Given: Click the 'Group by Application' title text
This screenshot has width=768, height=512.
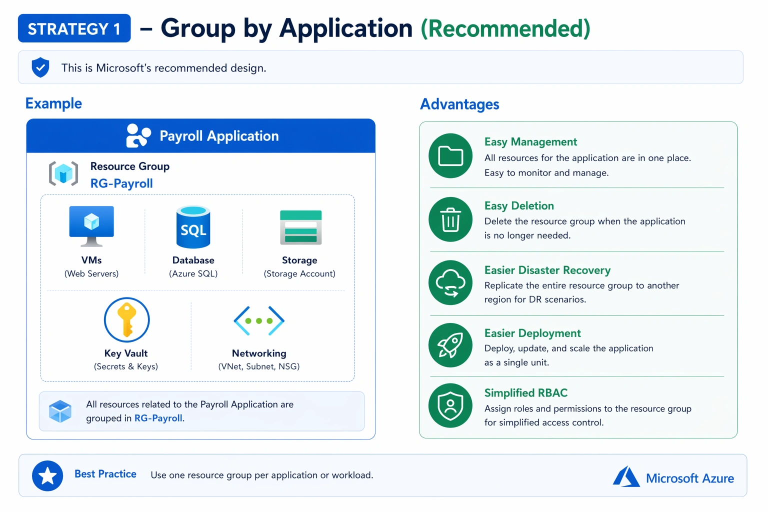Looking at the screenshot, I should 286,28.
